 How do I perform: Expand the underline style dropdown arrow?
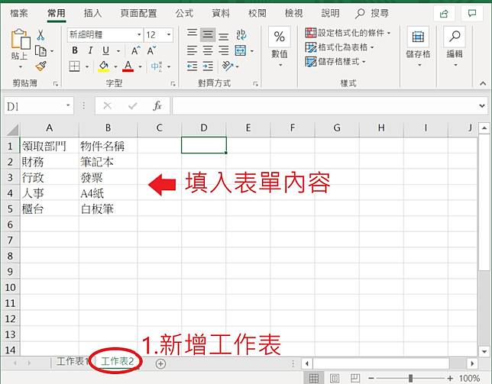click(118, 51)
